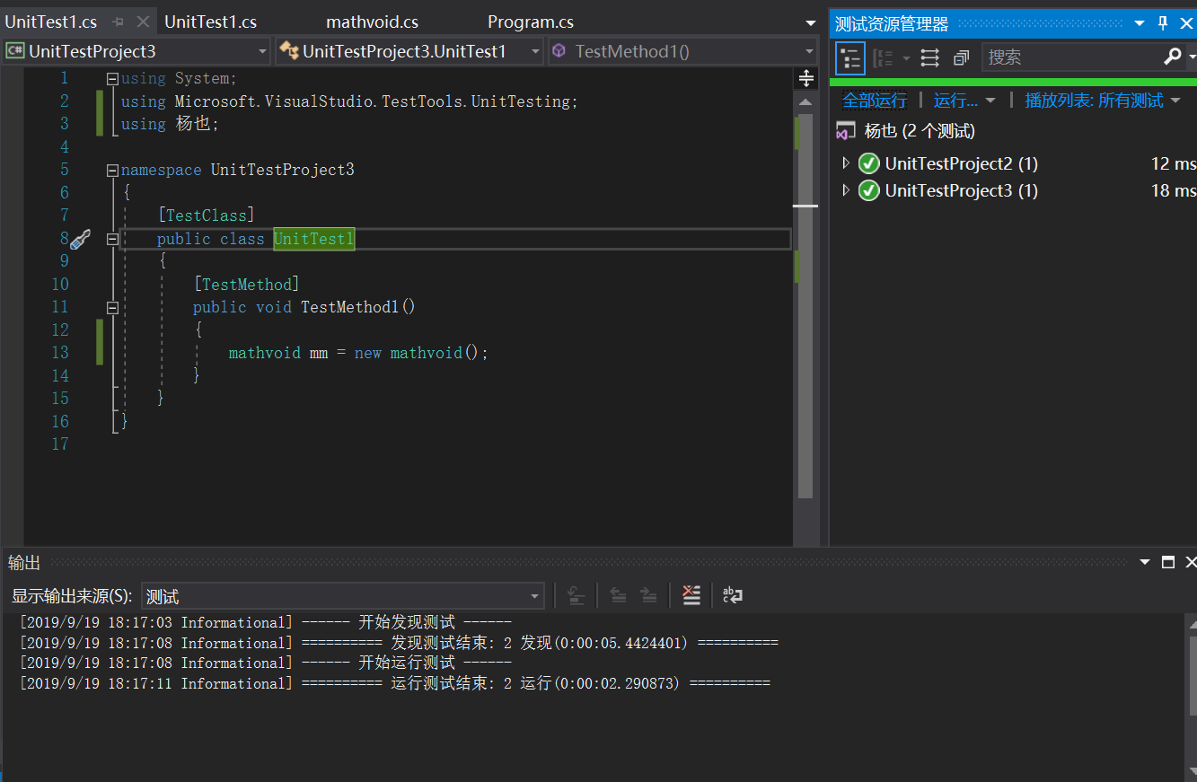Click passed checkmark icon for UnitTestProject2
The width and height of the screenshot is (1197, 782).
click(x=868, y=163)
